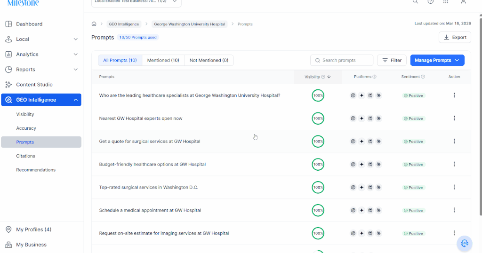Click the 100% visibility ring for imaging services estimate
The height and width of the screenshot is (253, 482).
coord(318,233)
